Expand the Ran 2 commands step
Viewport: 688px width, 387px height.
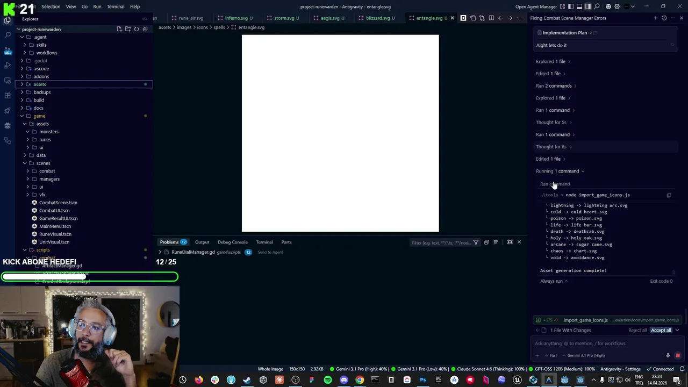point(556,86)
